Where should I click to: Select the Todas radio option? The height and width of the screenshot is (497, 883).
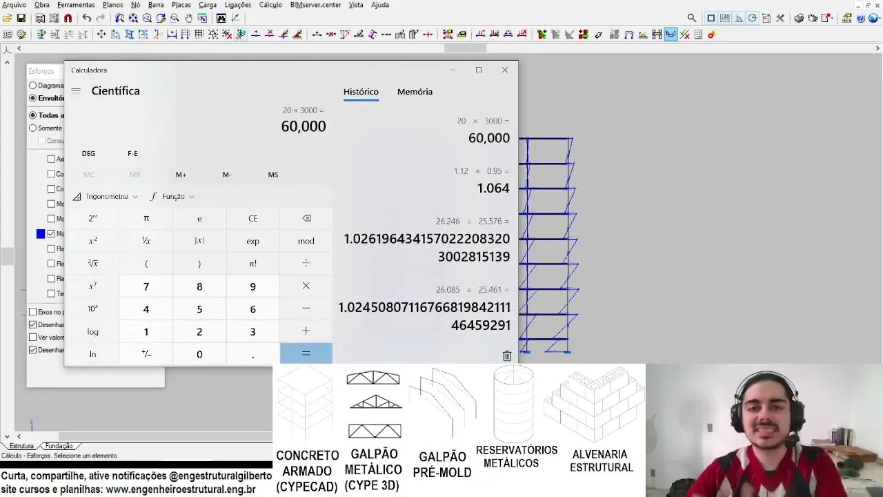32,115
